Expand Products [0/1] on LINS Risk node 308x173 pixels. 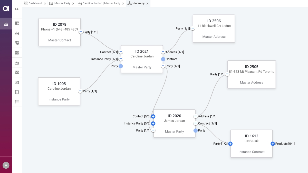[x=273, y=144]
